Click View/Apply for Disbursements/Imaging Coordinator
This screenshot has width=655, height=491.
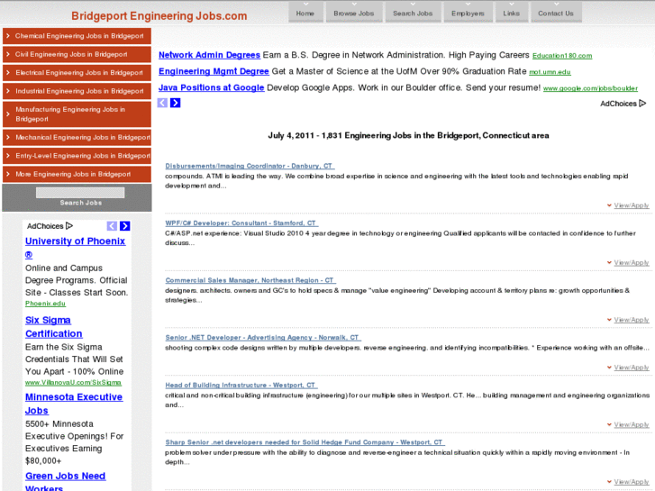coord(632,205)
